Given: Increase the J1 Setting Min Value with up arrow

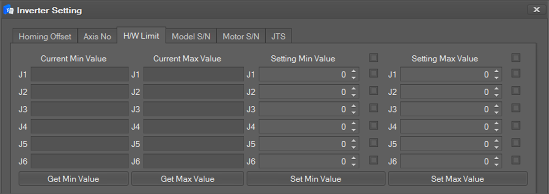Looking at the screenshot, I should [354, 71].
